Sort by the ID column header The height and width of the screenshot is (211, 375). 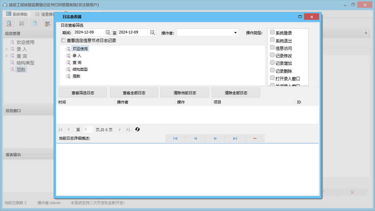coord(307,102)
